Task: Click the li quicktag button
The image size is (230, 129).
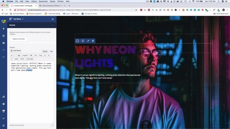Action: [12, 59]
